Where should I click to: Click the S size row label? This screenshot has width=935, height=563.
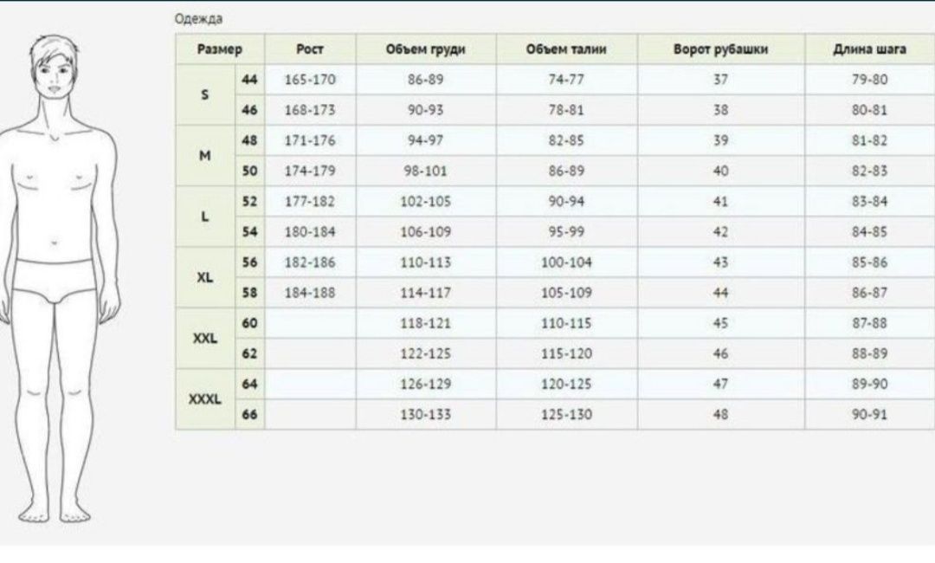(x=205, y=94)
